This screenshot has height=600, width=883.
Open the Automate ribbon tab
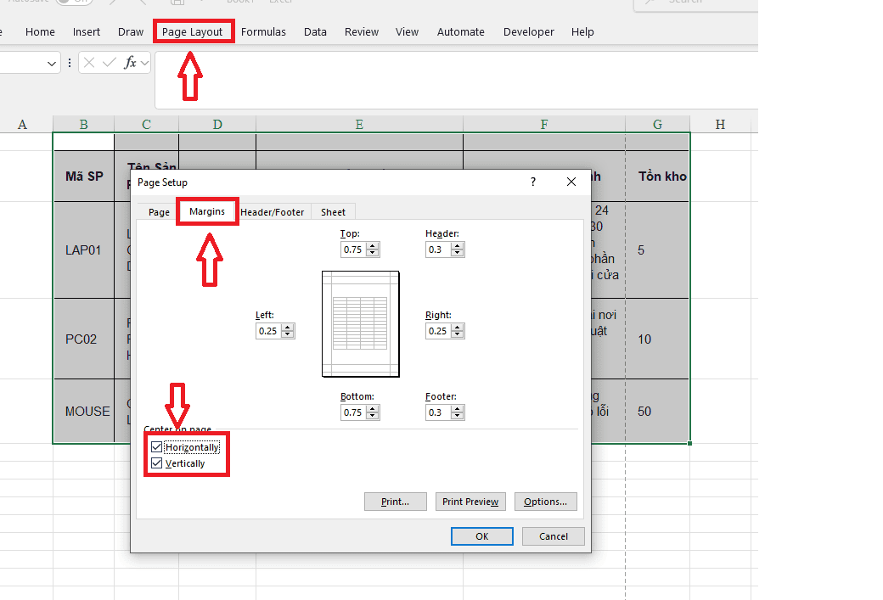461,32
